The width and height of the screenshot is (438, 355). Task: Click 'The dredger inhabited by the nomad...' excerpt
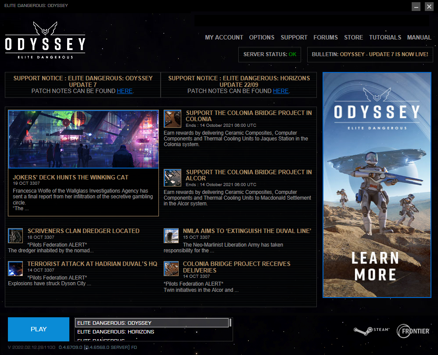click(x=51, y=251)
